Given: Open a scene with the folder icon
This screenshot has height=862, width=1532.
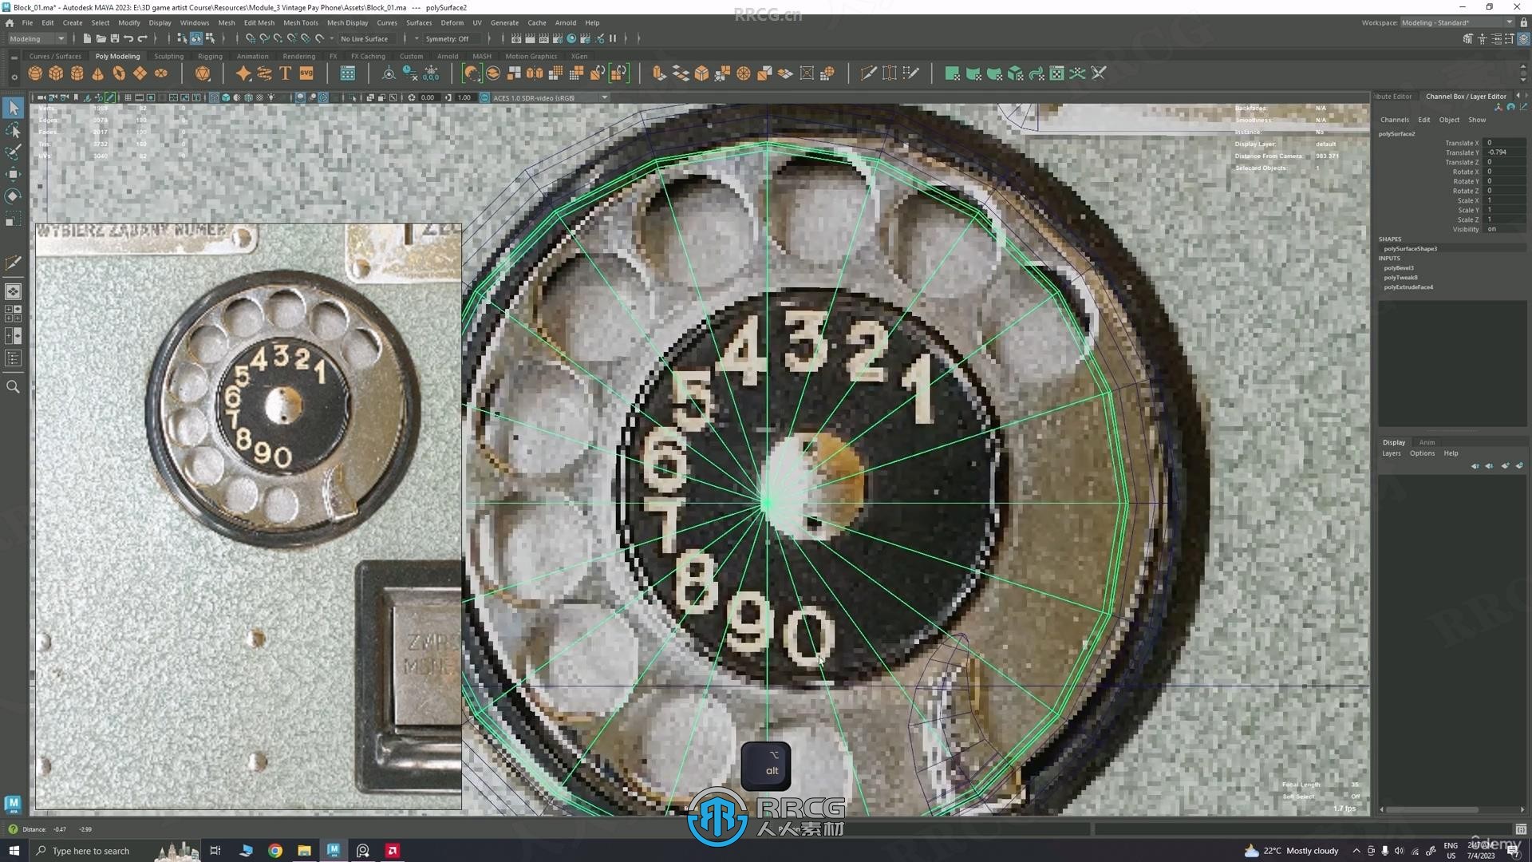Looking at the screenshot, I should pyautogui.click(x=101, y=38).
